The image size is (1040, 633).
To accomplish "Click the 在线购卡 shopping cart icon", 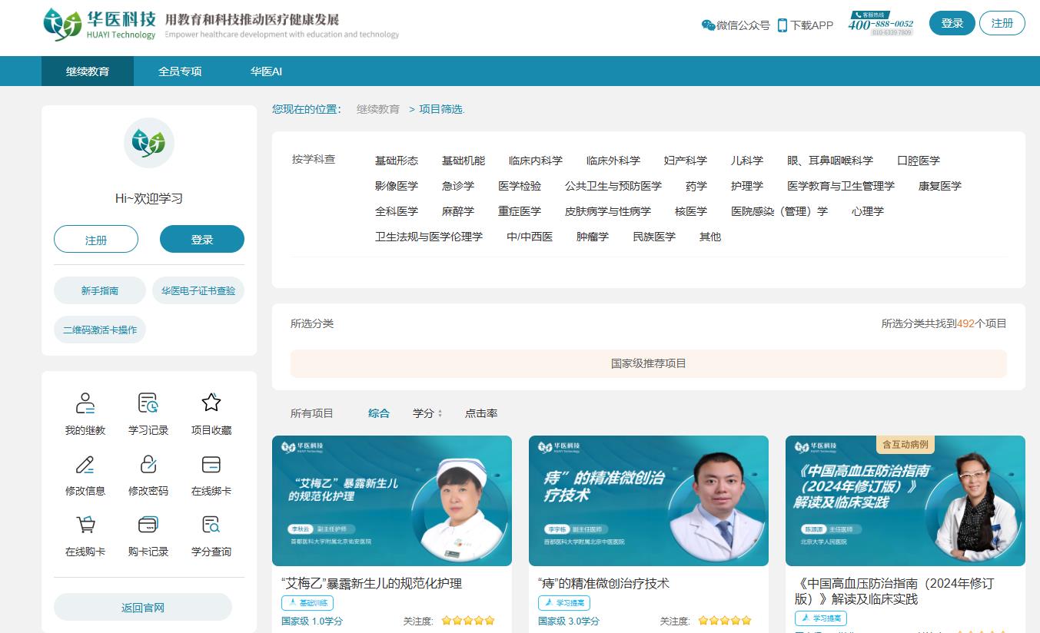I will click(85, 525).
